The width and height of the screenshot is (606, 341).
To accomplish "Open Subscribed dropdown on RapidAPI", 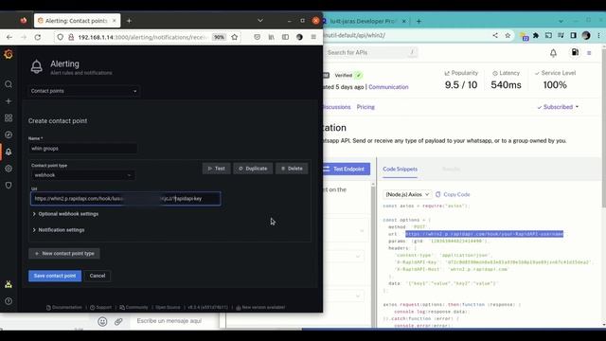I will point(558,107).
